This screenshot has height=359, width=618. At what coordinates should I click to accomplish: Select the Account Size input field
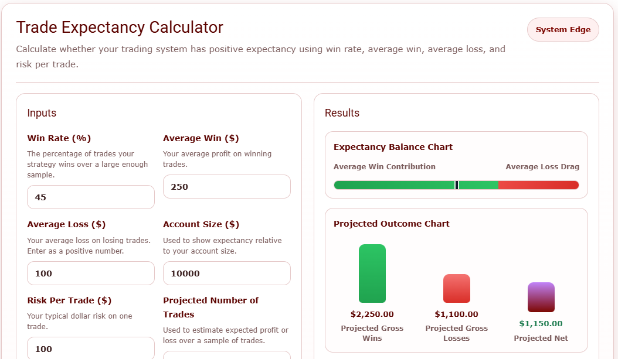tap(226, 273)
